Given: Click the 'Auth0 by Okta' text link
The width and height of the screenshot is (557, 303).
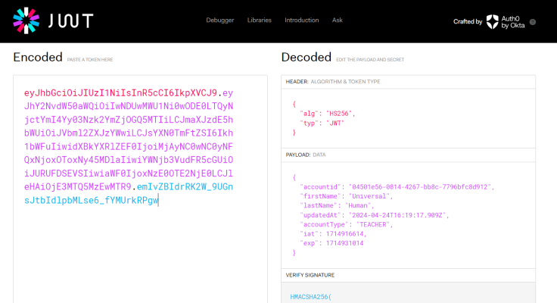Looking at the screenshot, I should [x=513, y=22].
